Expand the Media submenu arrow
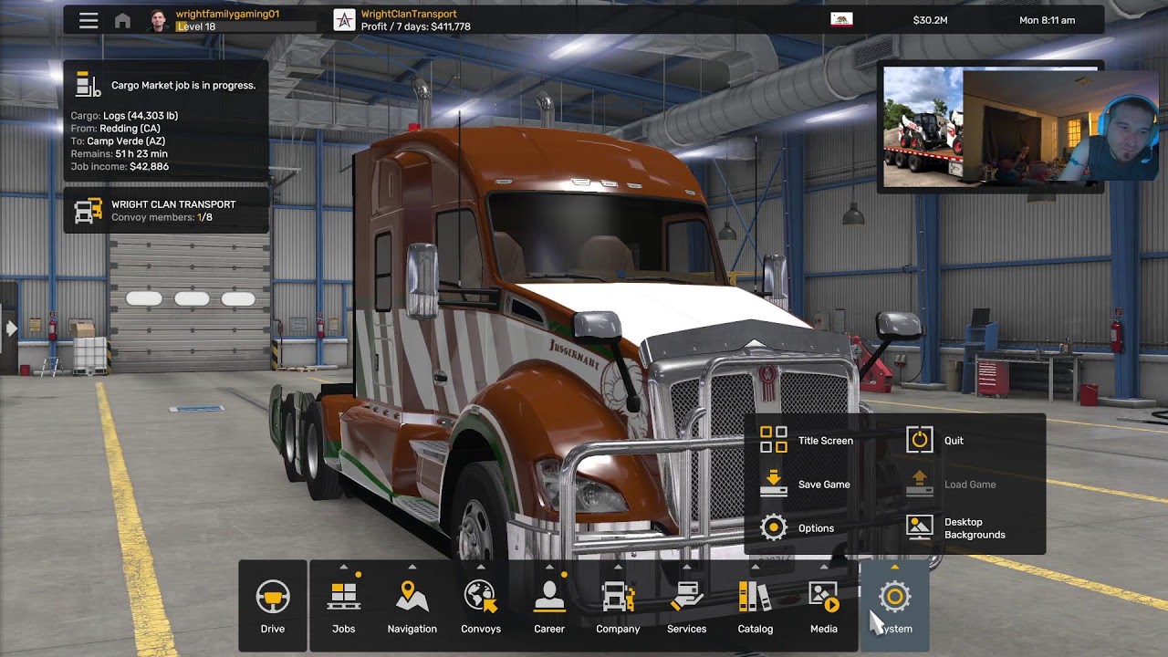 [823, 567]
